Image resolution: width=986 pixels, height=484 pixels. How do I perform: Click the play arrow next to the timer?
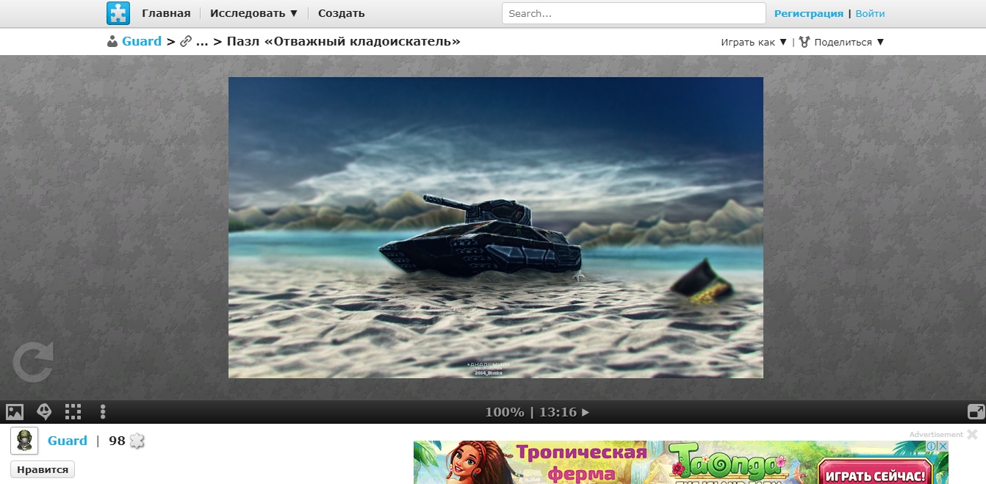pos(586,412)
